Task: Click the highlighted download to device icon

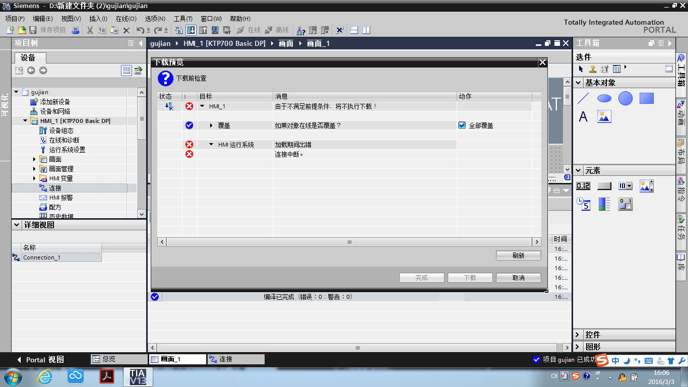Action: (191, 30)
